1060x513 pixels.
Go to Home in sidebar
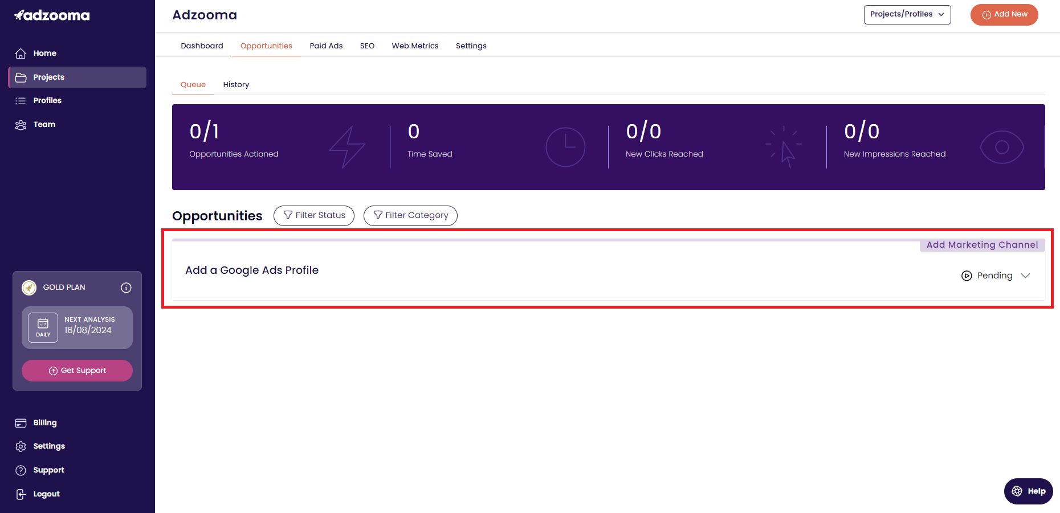77,54
